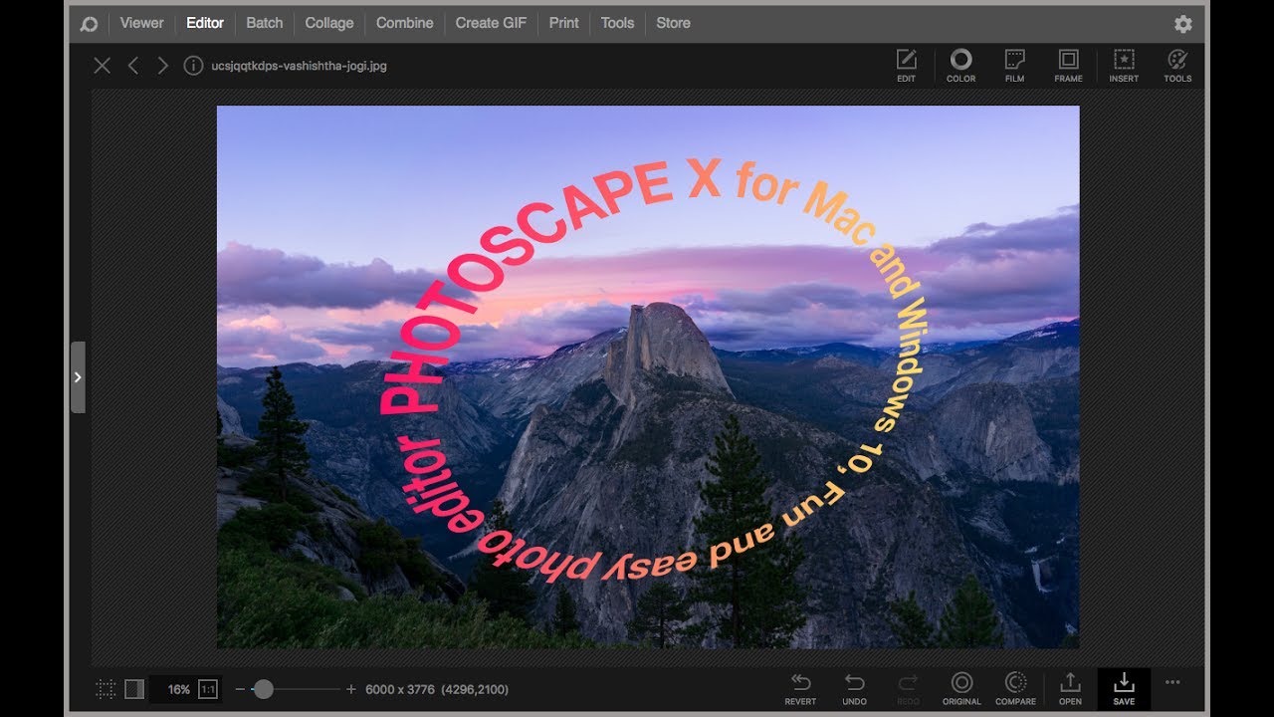Go to the Collage tab
This screenshot has width=1274, height=717.
[329, 23]
